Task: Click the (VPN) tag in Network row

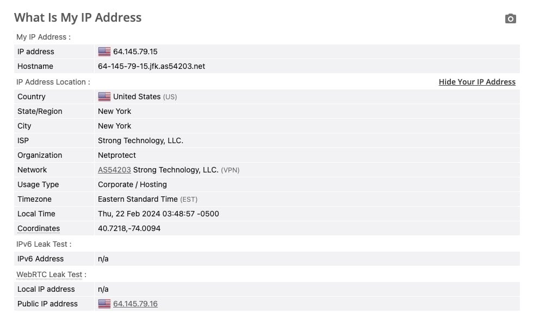Action: (230, 170)
